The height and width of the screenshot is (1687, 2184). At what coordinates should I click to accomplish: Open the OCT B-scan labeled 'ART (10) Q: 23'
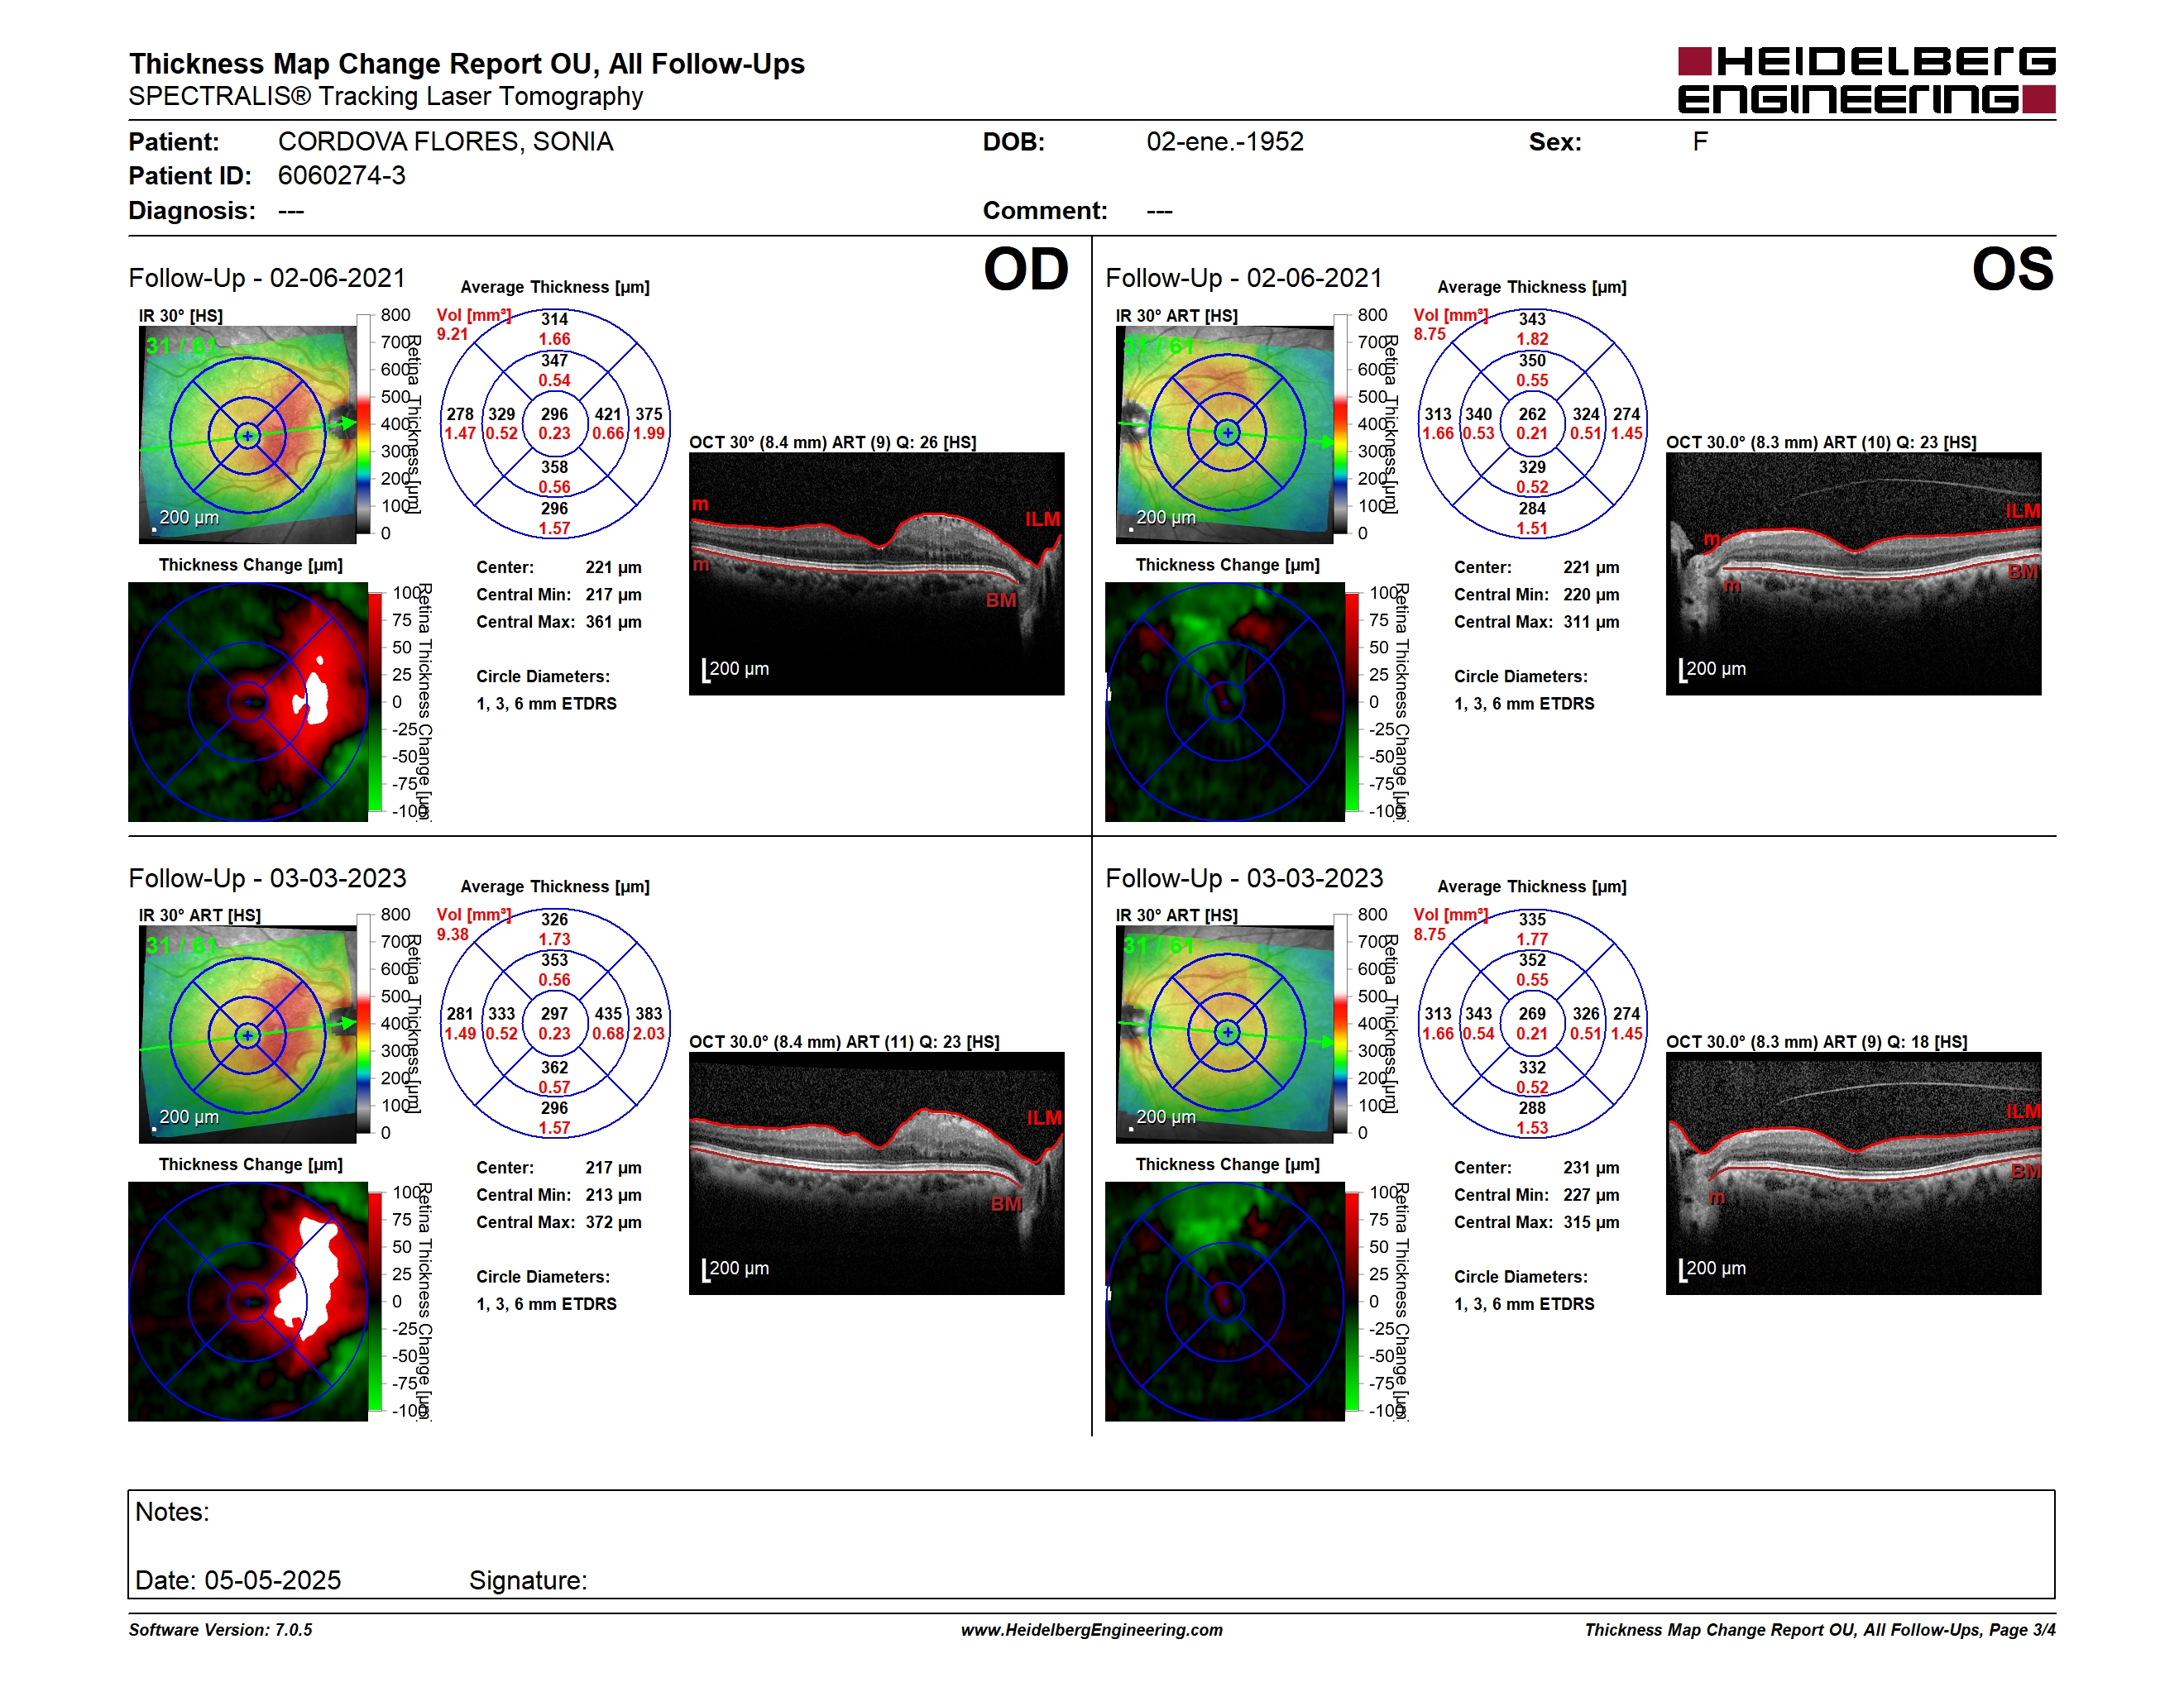[x=1853, y=574]
